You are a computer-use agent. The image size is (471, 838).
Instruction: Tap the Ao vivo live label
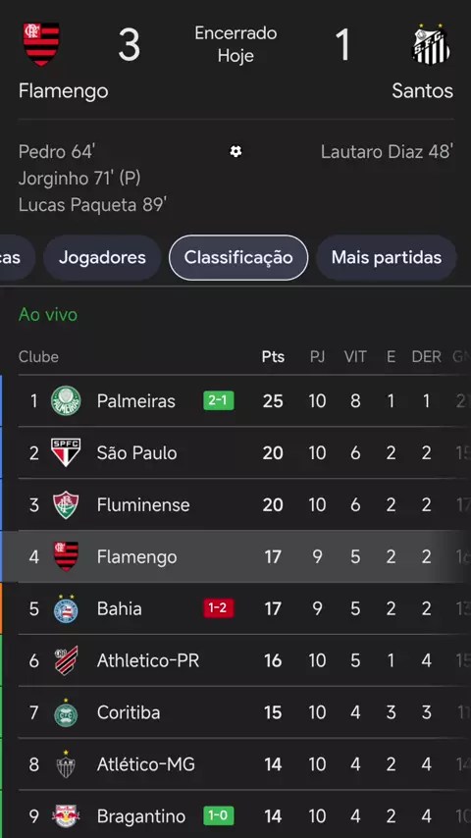click(x=48, y=315)
